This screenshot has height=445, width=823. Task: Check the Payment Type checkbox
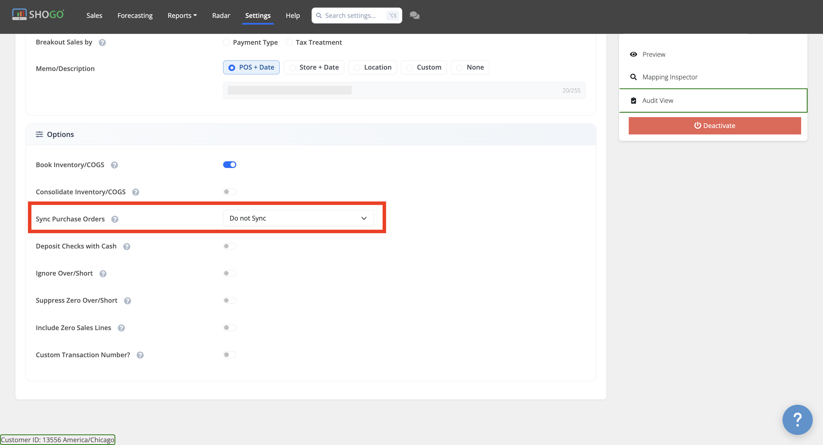[x=226, y=42]
